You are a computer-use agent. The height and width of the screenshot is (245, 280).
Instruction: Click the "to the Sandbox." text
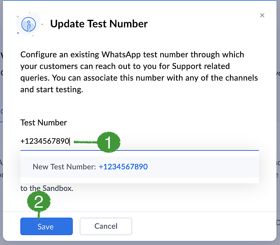pos(47,189)
